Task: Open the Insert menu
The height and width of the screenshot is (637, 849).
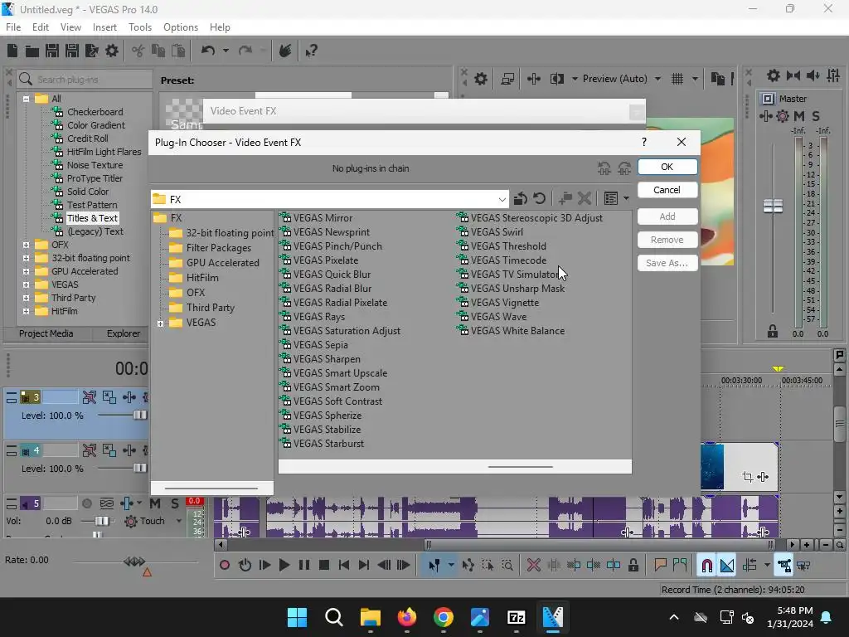Action: coord(104,27)
